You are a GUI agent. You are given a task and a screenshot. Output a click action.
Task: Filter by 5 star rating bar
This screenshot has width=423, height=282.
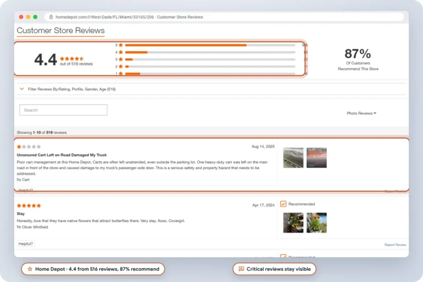tap(210, 45)
